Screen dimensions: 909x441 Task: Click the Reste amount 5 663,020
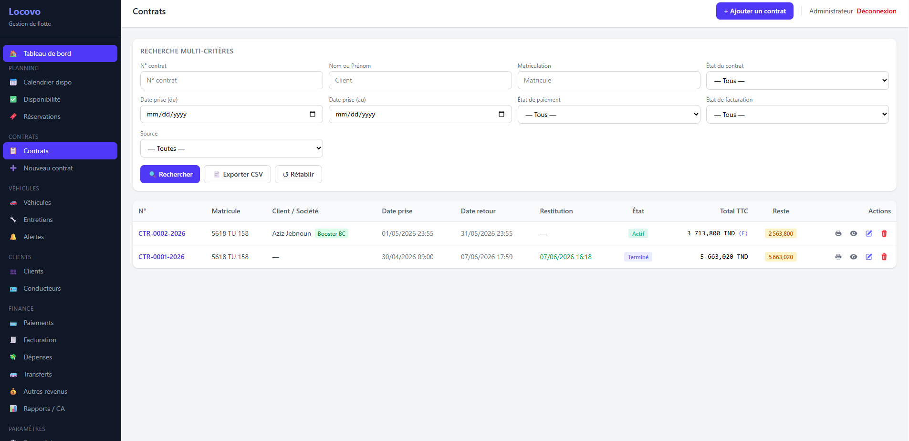(781, 257)
